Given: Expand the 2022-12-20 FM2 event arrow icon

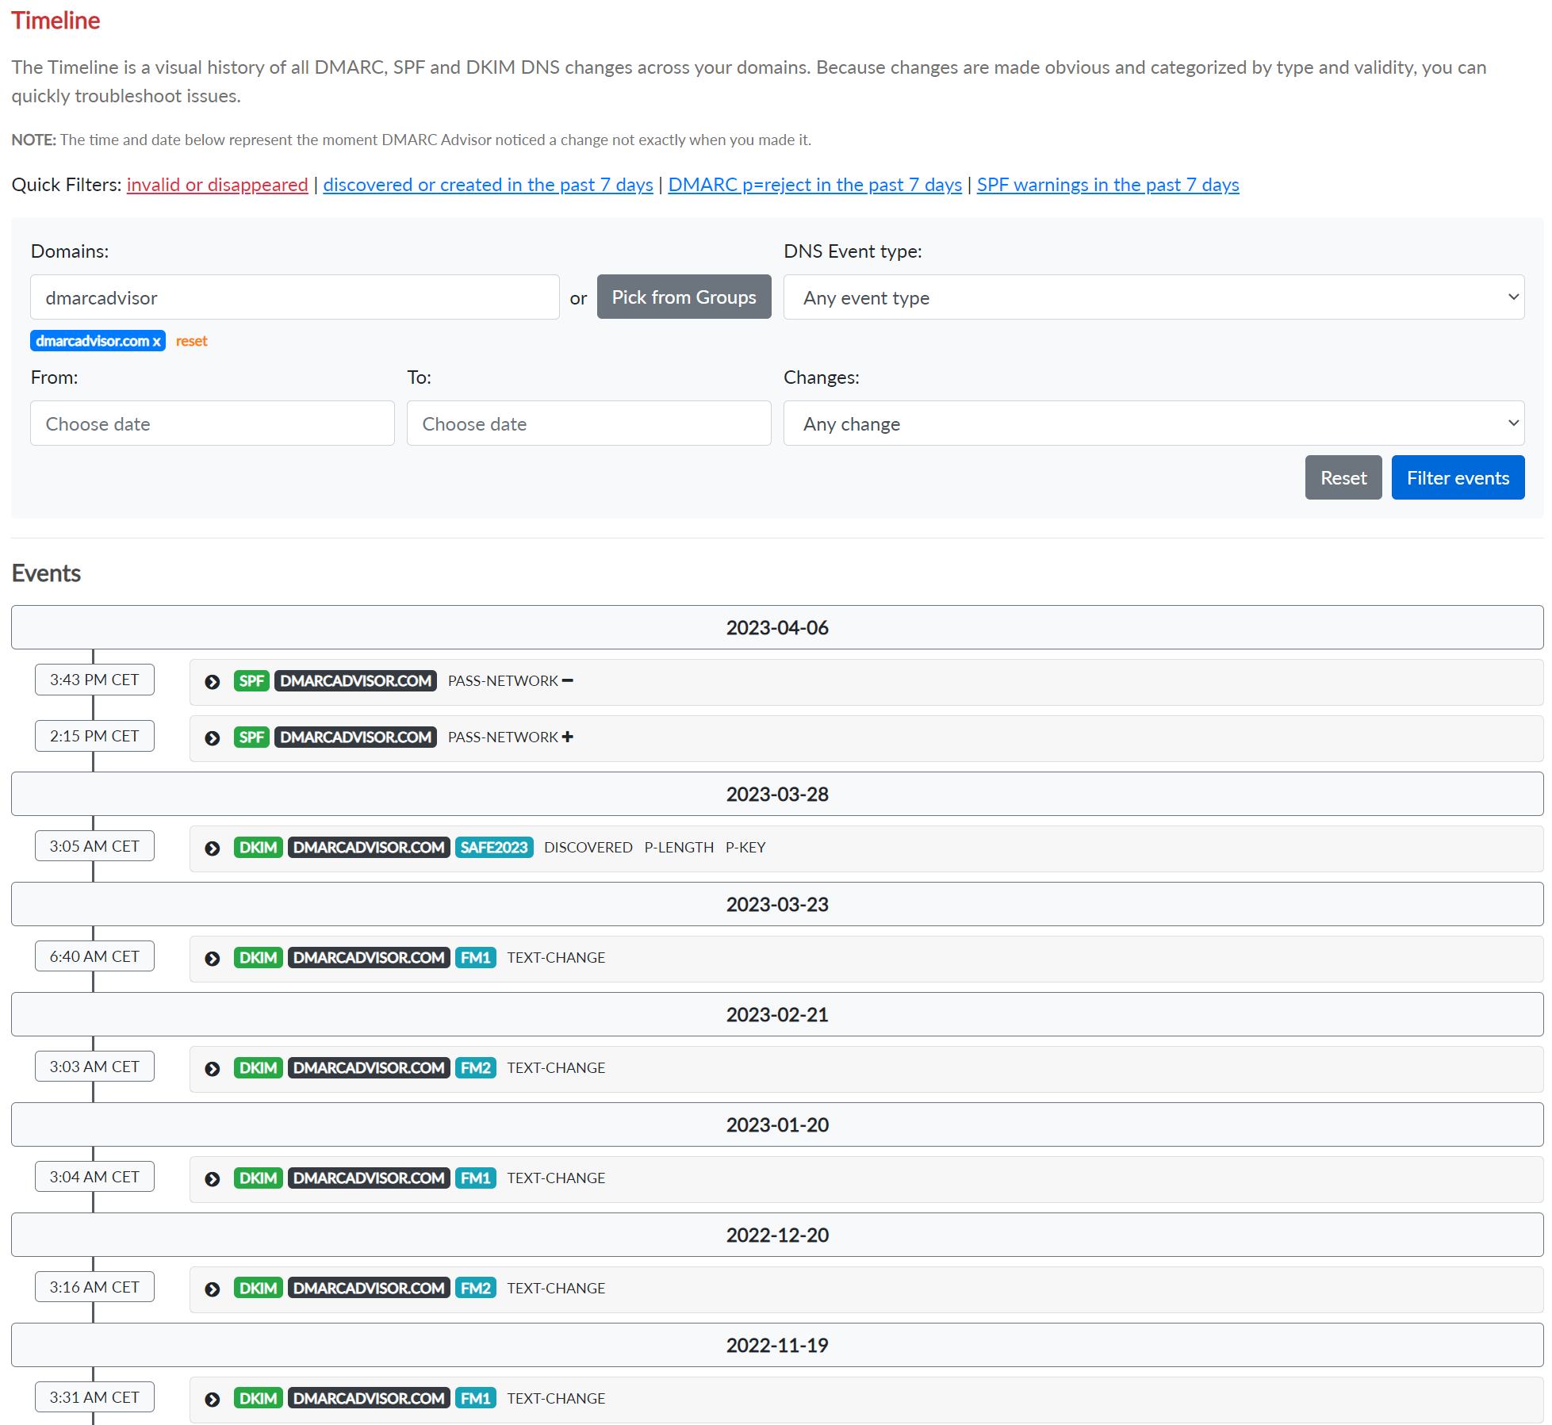Looking at the screenshot, I should pos(212,1289).
